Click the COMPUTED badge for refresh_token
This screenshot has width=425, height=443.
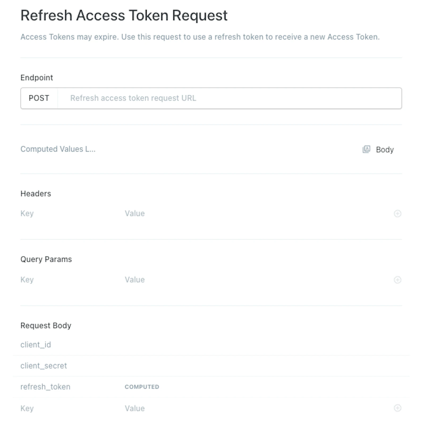pyautogui.click(x=142, y=387)
